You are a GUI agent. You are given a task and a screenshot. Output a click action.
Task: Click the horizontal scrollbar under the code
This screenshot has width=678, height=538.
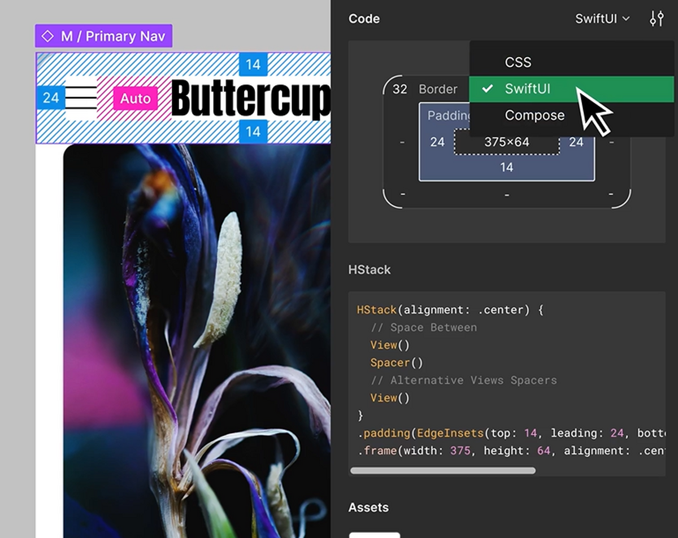coord(443,470)
